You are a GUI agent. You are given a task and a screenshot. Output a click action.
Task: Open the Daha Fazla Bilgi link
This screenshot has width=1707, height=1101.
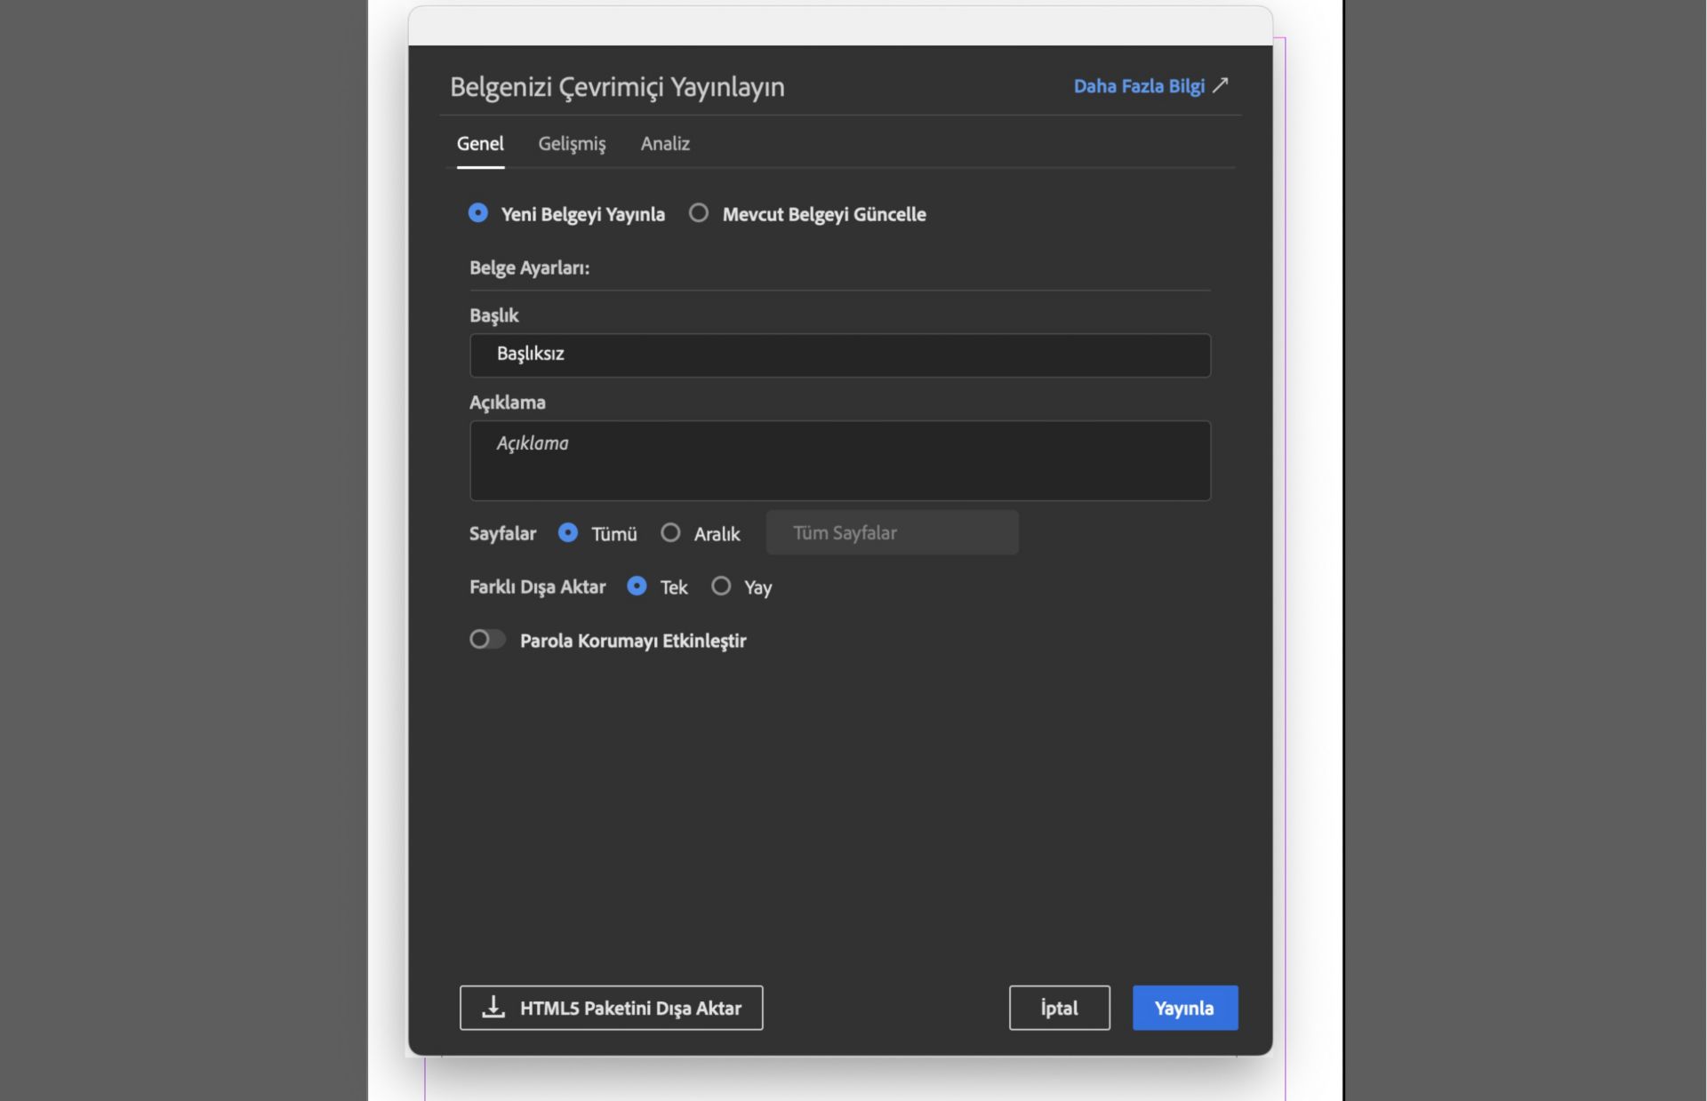[x=1138, y=86]
